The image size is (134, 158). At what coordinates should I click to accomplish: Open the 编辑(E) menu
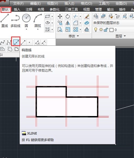tap(35, 4)
